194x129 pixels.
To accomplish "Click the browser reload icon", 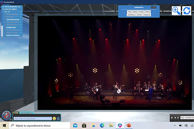I will pos(178,118).
